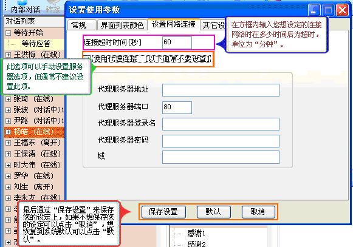Viewport: 353px width, 247px height.
Task: Click the 默认 button to restore defaults
Action: pos(214,212)
